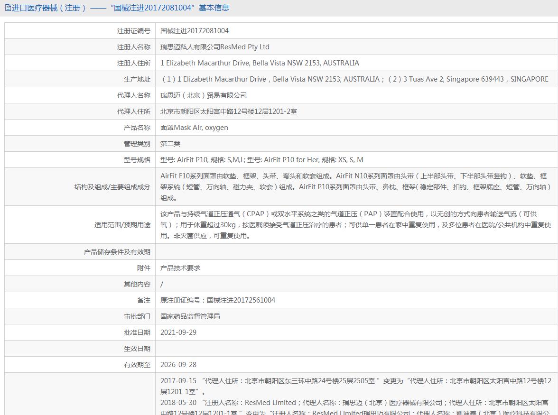This screenshot has height=415, width=558.
Task: Click the 结构及组成 description paragraph
Action: point(356,187)
